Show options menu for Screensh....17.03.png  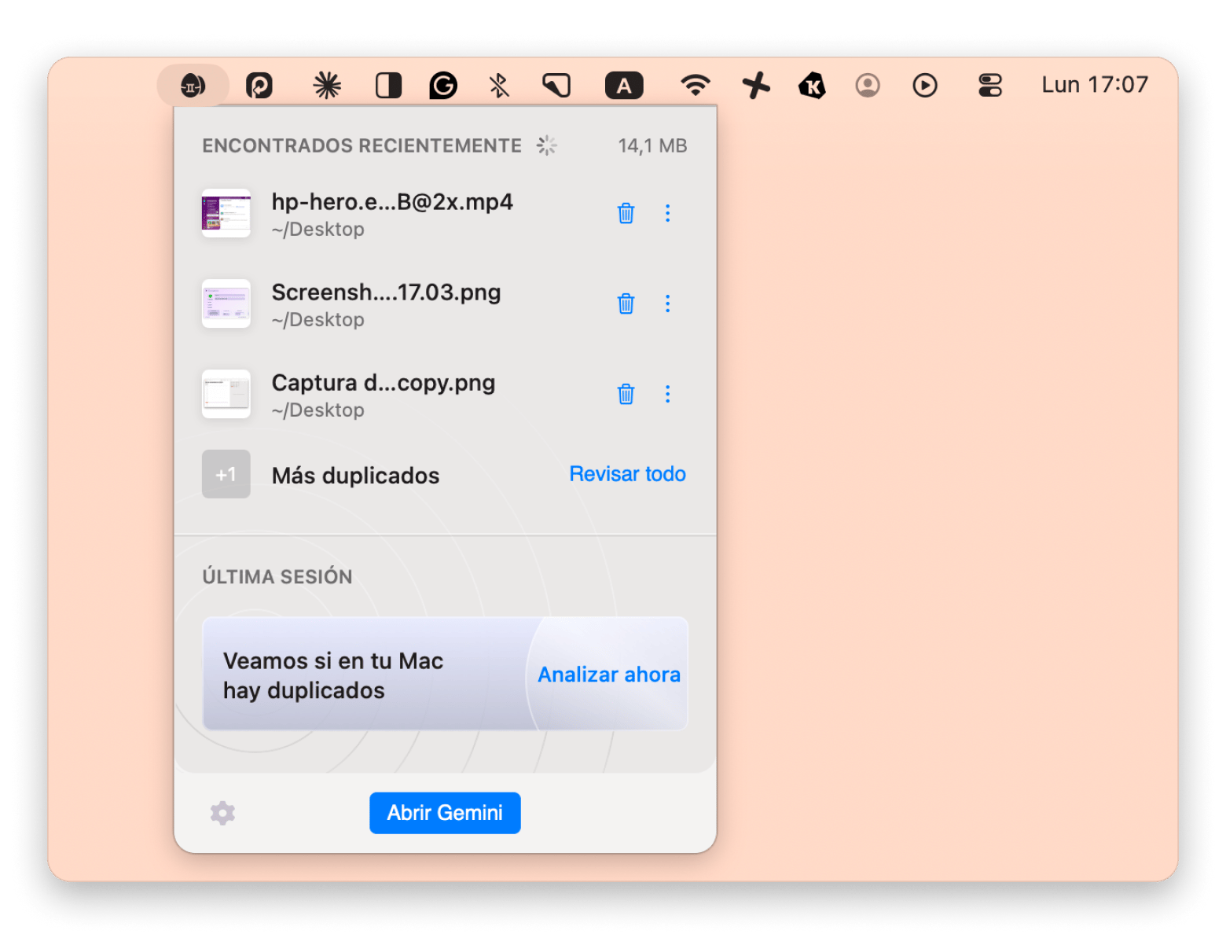(x=668, y=303)
